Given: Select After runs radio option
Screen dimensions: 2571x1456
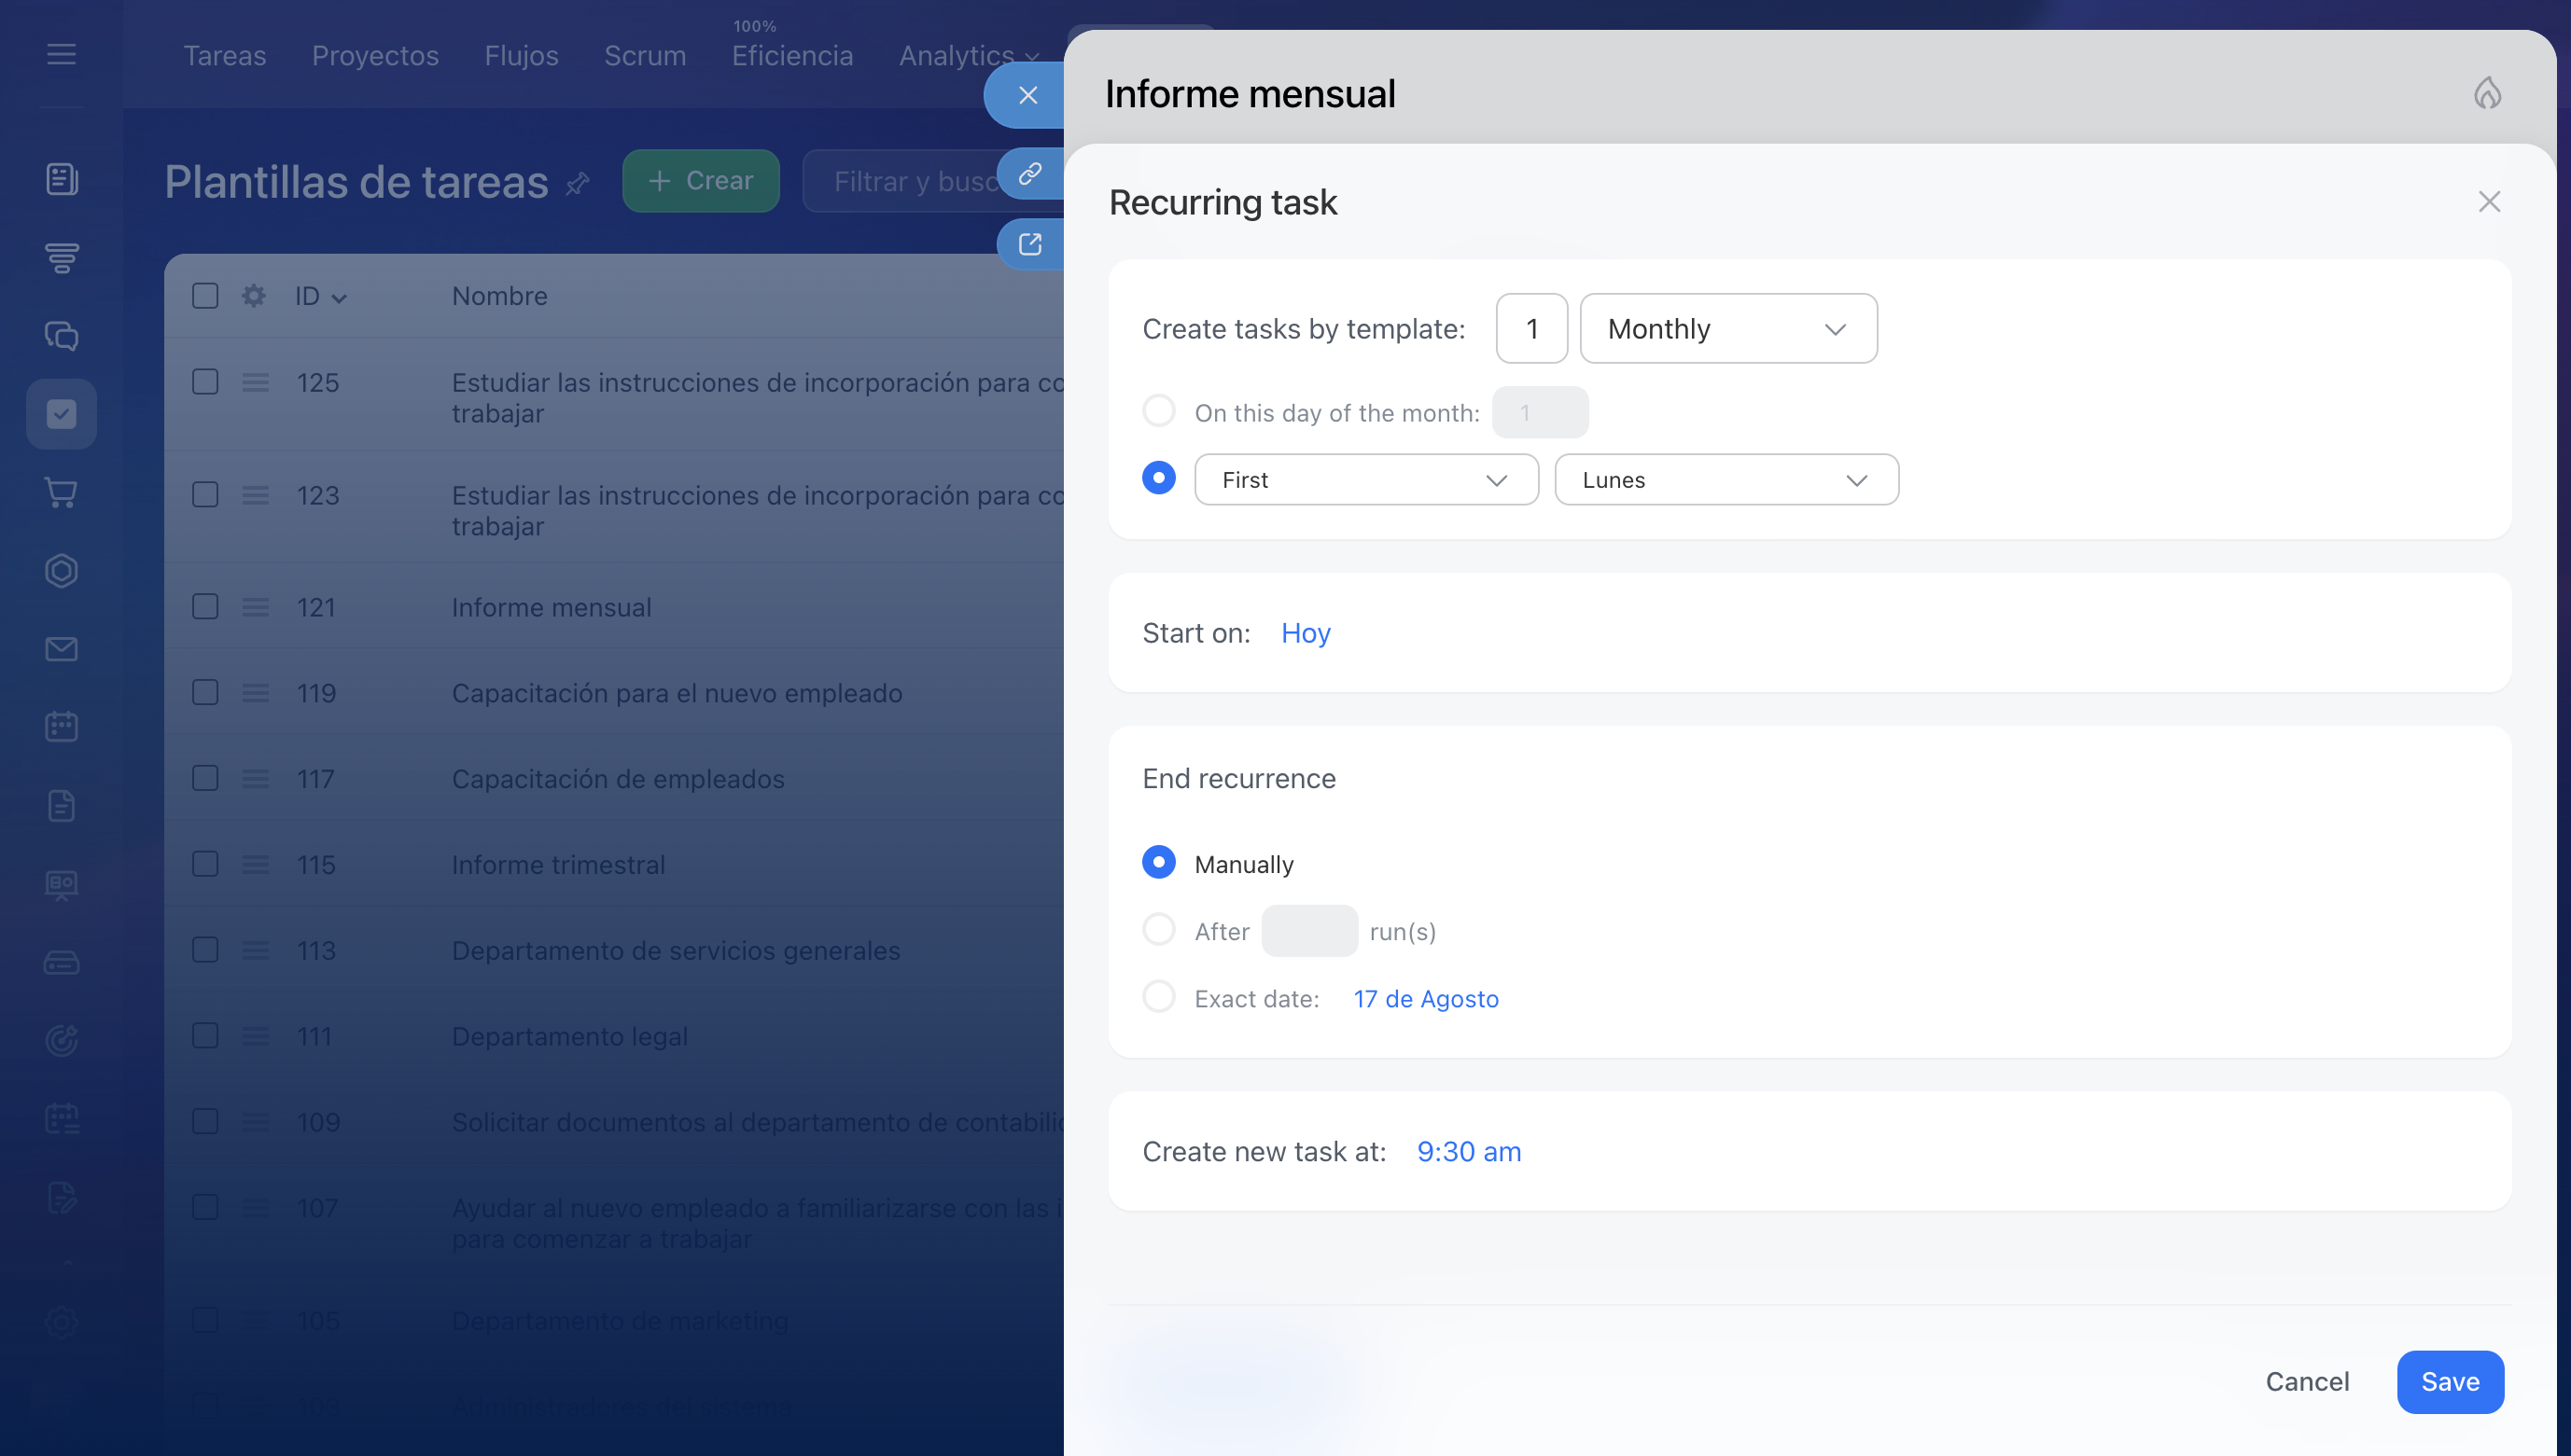Looking at the screenshot, I should pos(1158,929).
